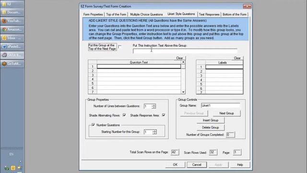Viewport: 307px width, 173px height.
Task: Check Put this Group at Top of Next Page
Action: pyautogui.click(x=120, y=47)
